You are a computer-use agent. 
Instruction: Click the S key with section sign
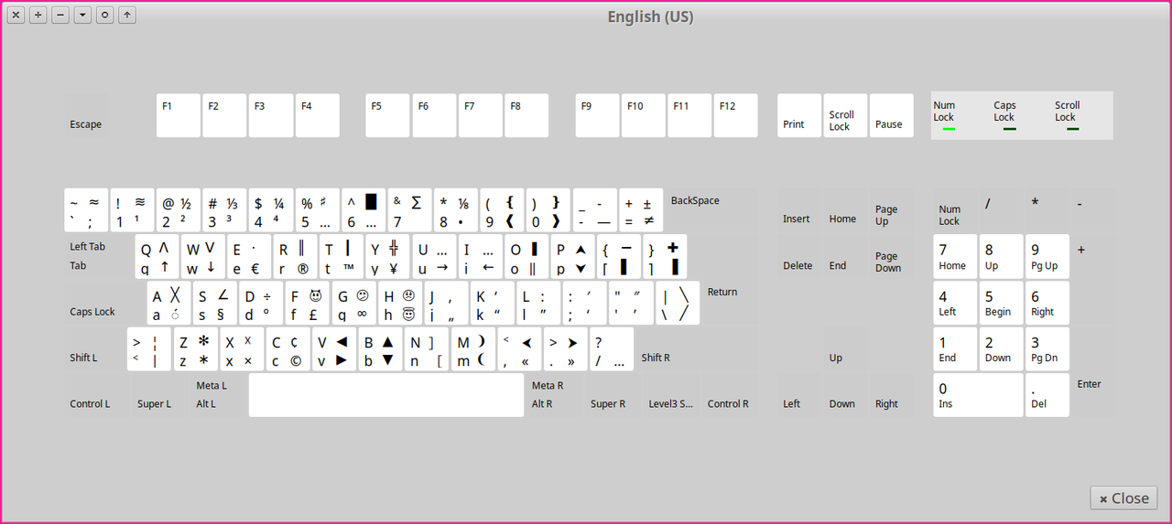[x=216, y=304]
